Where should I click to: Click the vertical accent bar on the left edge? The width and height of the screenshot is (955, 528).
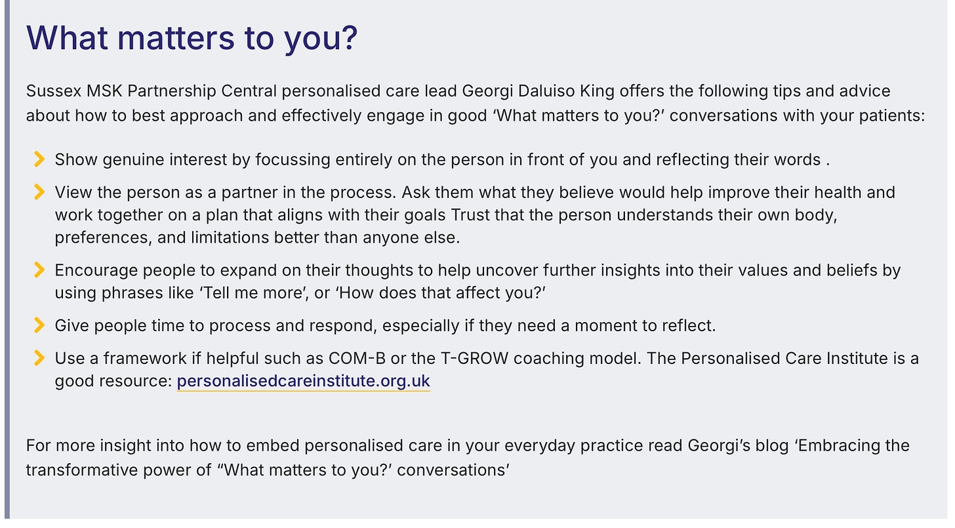click(7, 262)
